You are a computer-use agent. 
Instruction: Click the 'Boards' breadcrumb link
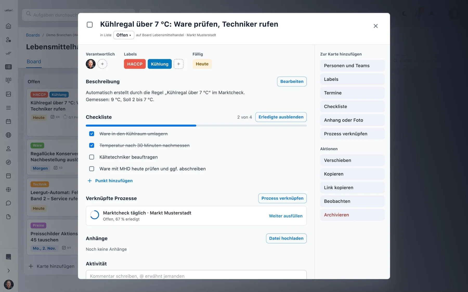[33, 35]
